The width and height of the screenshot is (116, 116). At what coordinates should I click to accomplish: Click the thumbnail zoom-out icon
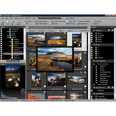79,31
